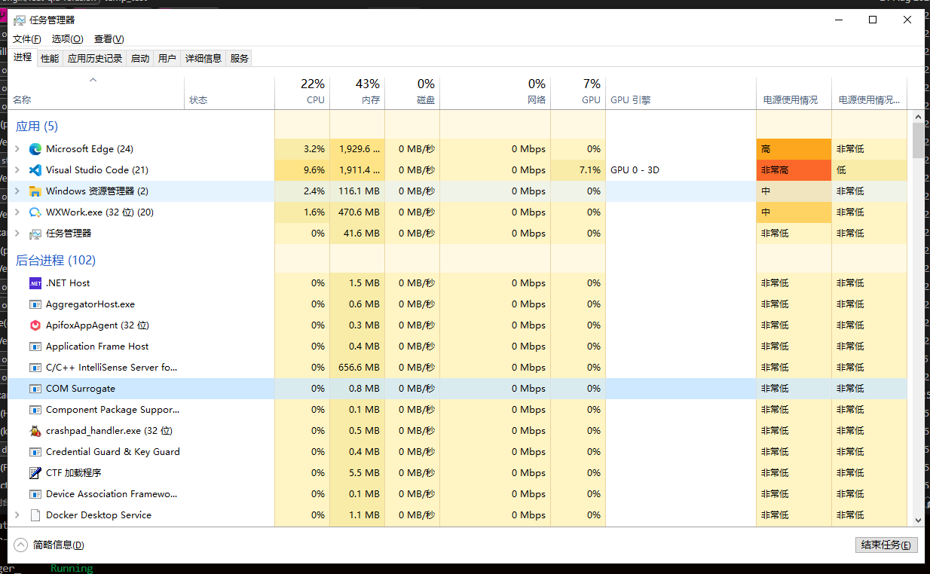Select the 进程 tab
930x574 pixels.
tap(23, 57)
